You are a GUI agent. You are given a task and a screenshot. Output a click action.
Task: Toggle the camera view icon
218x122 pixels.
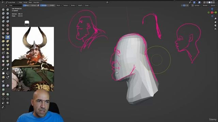215,25
